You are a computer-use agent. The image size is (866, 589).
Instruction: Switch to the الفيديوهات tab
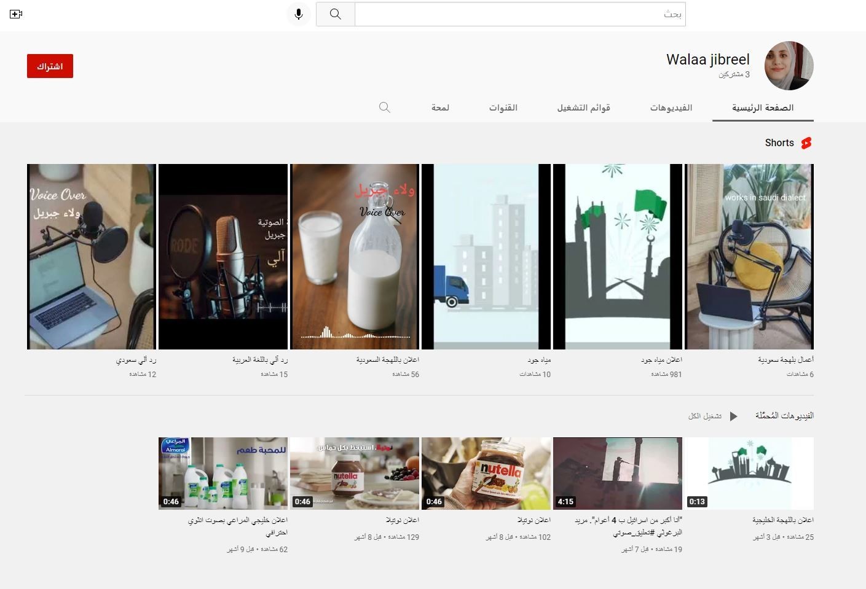tap(671, 107)
